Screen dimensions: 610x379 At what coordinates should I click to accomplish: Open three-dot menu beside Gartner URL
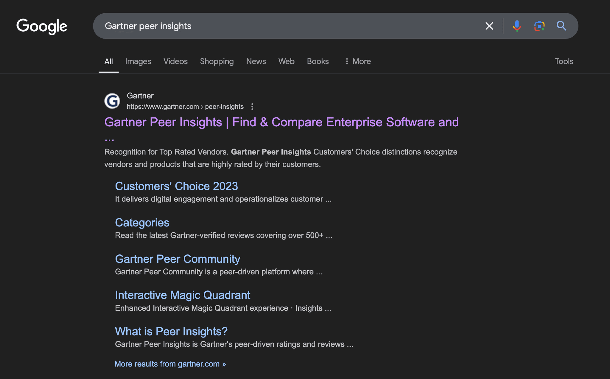252,107
